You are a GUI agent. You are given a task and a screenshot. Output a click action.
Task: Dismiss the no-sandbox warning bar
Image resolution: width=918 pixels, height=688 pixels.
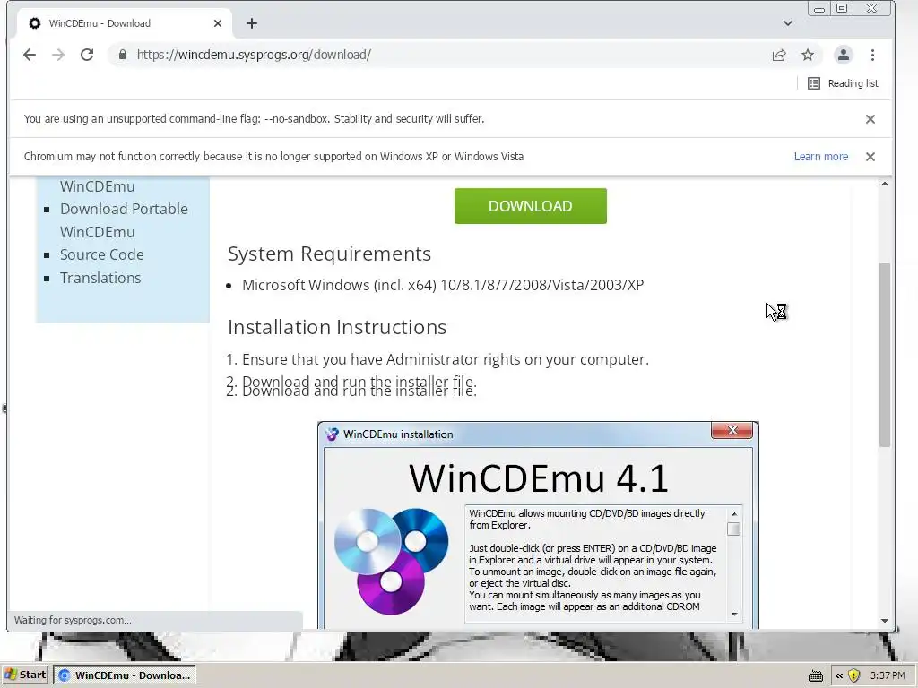pos(870,119)
